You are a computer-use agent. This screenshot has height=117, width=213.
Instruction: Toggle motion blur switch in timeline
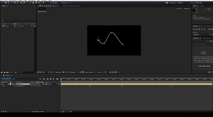[53, 79]
